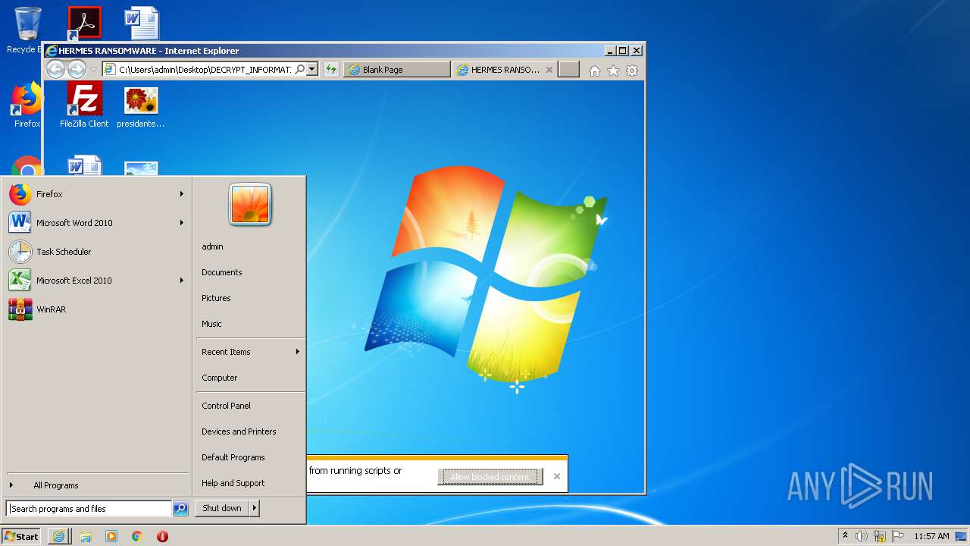Open Task Scheduler from Start menu

[97, 252]
